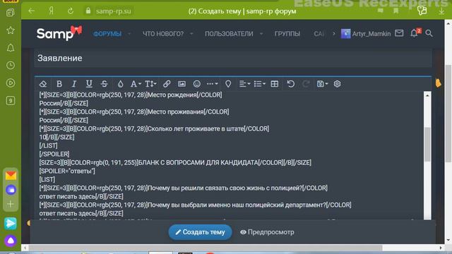Click the map pin toolbar icon
Image resolution: width=452 pixels, height=254 pixels.
(228, 84)
